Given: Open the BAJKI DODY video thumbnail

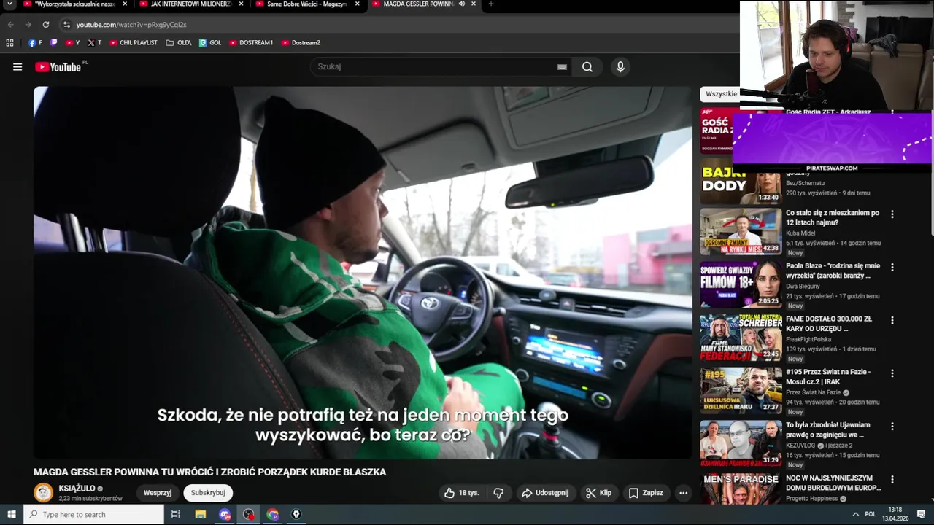Looking at the screenshot, I should [741, 182].
